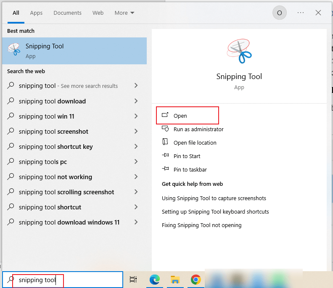Click search icon beside 'snipping tools pc'

(11, 161)
